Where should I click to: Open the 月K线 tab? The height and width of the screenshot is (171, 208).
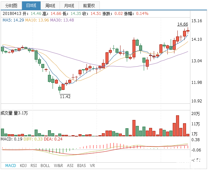[x=69, y=6]
